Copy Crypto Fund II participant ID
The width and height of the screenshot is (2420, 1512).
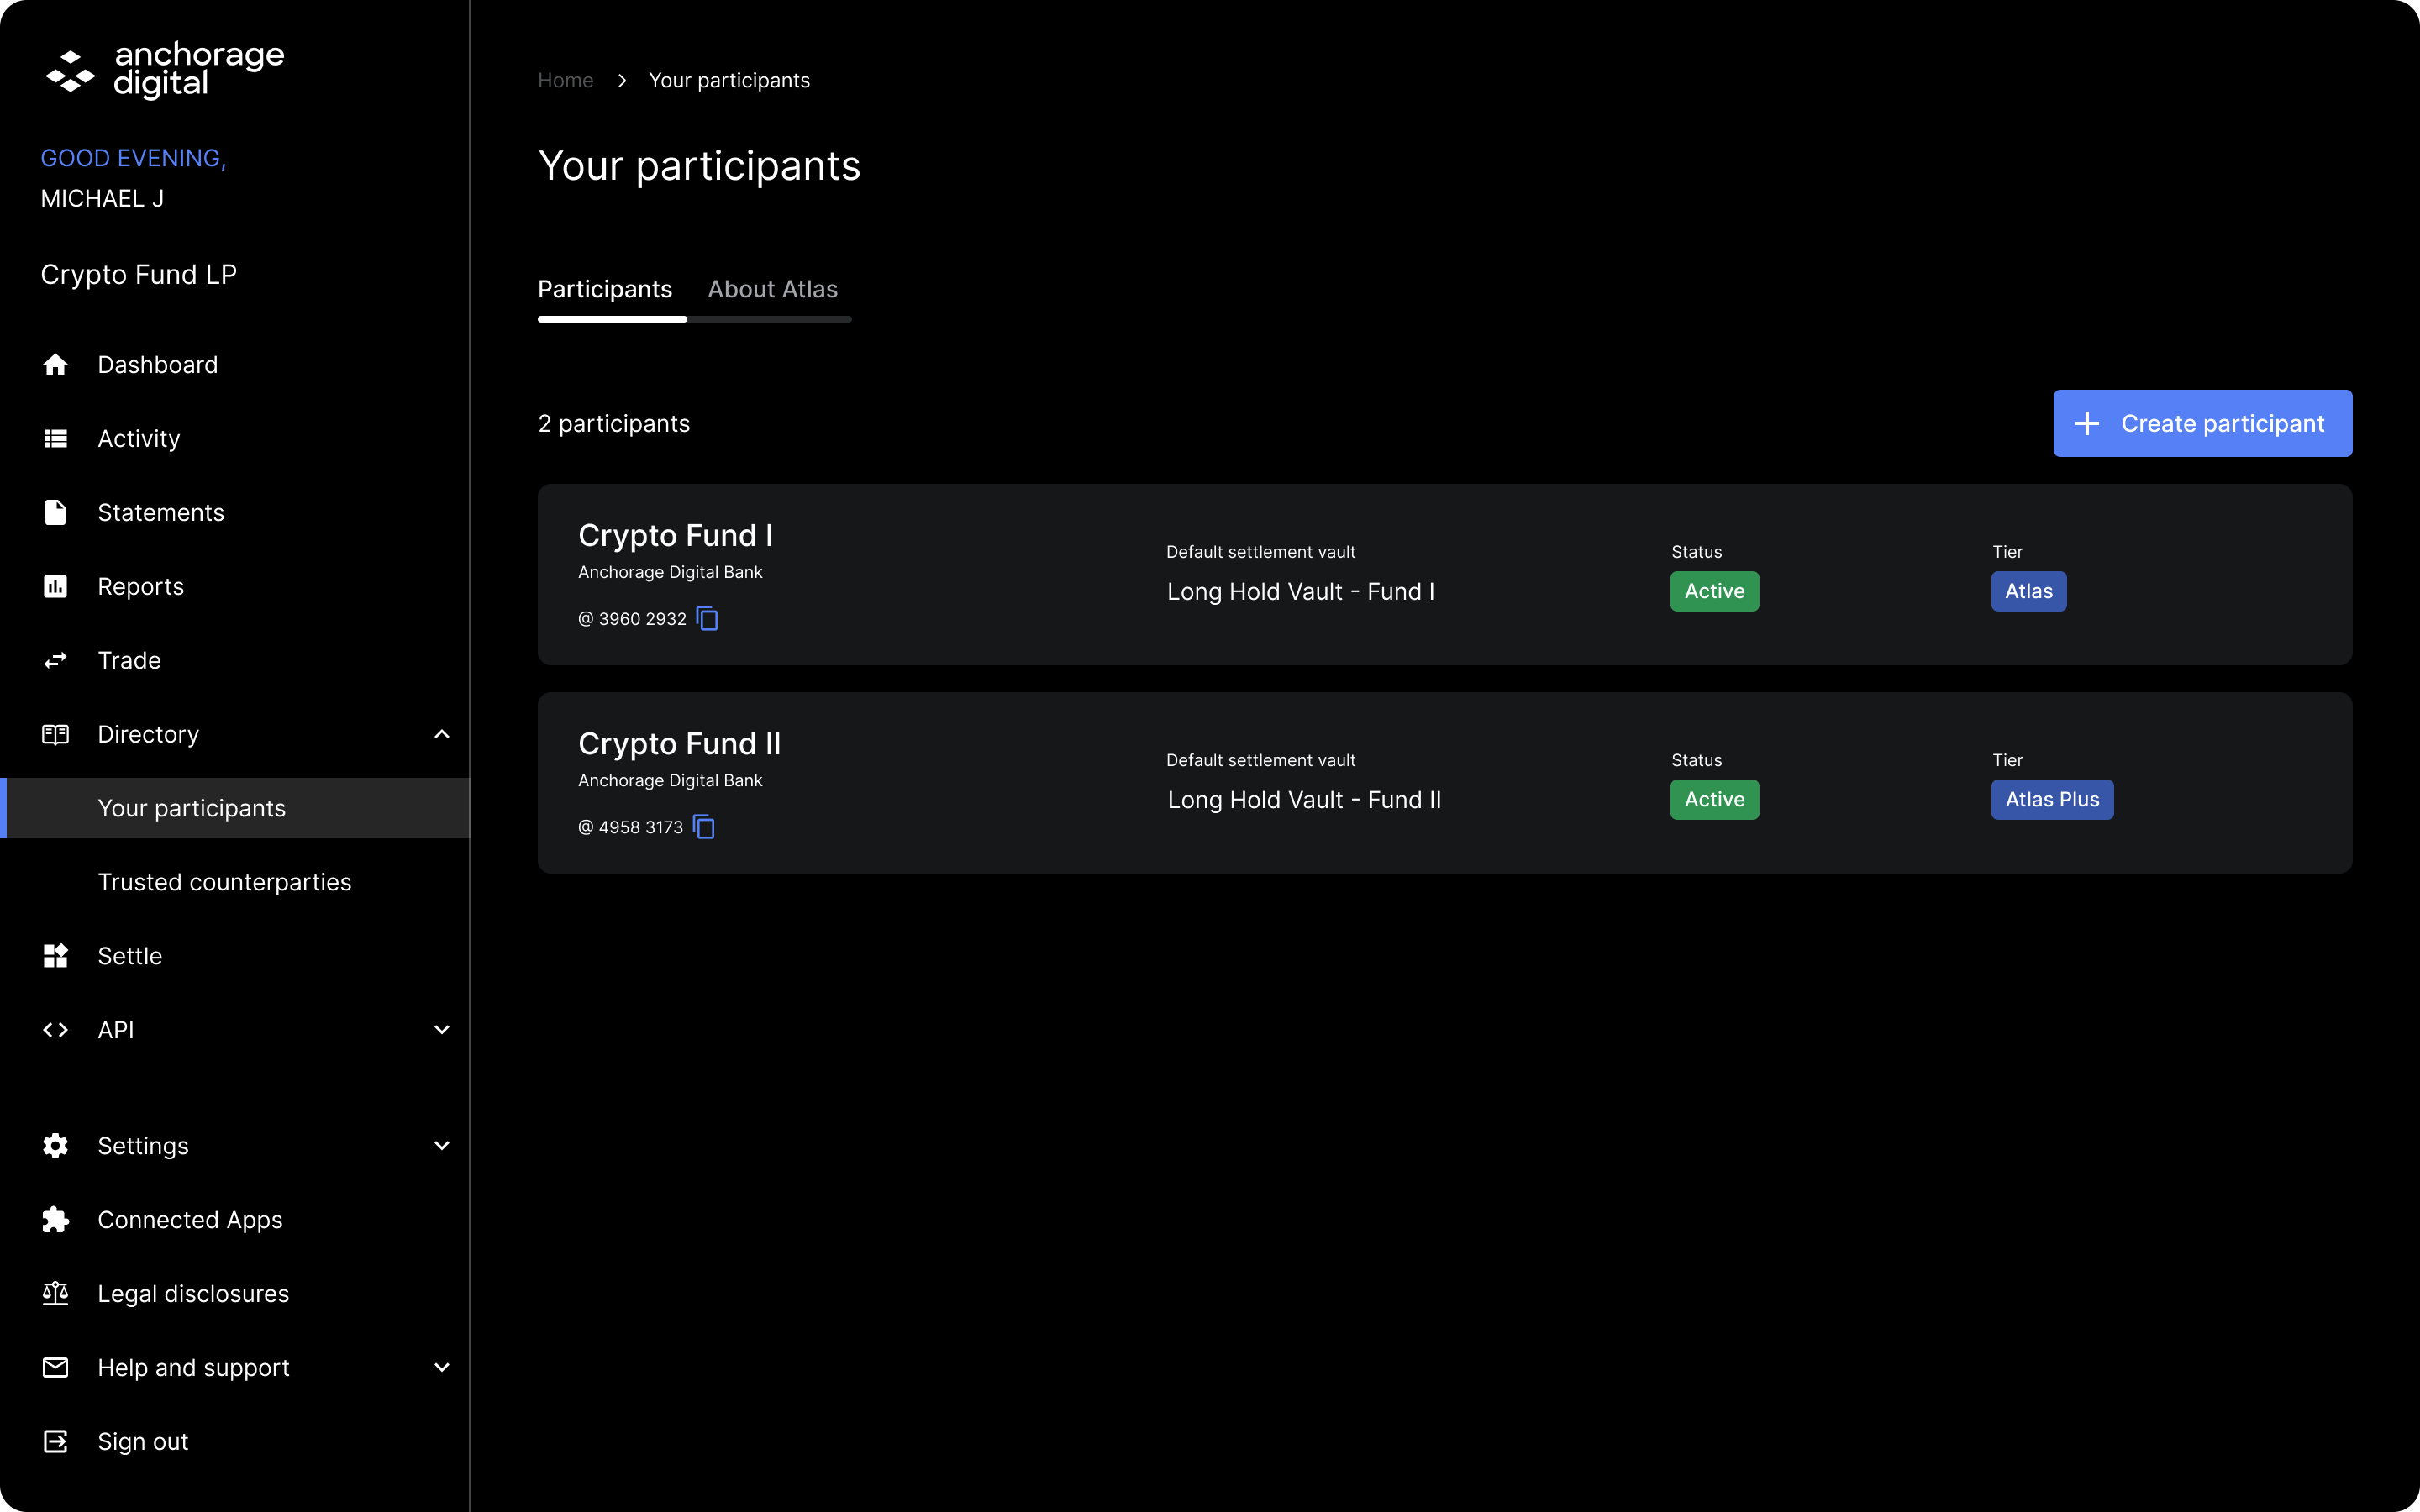tap(704, 827)
